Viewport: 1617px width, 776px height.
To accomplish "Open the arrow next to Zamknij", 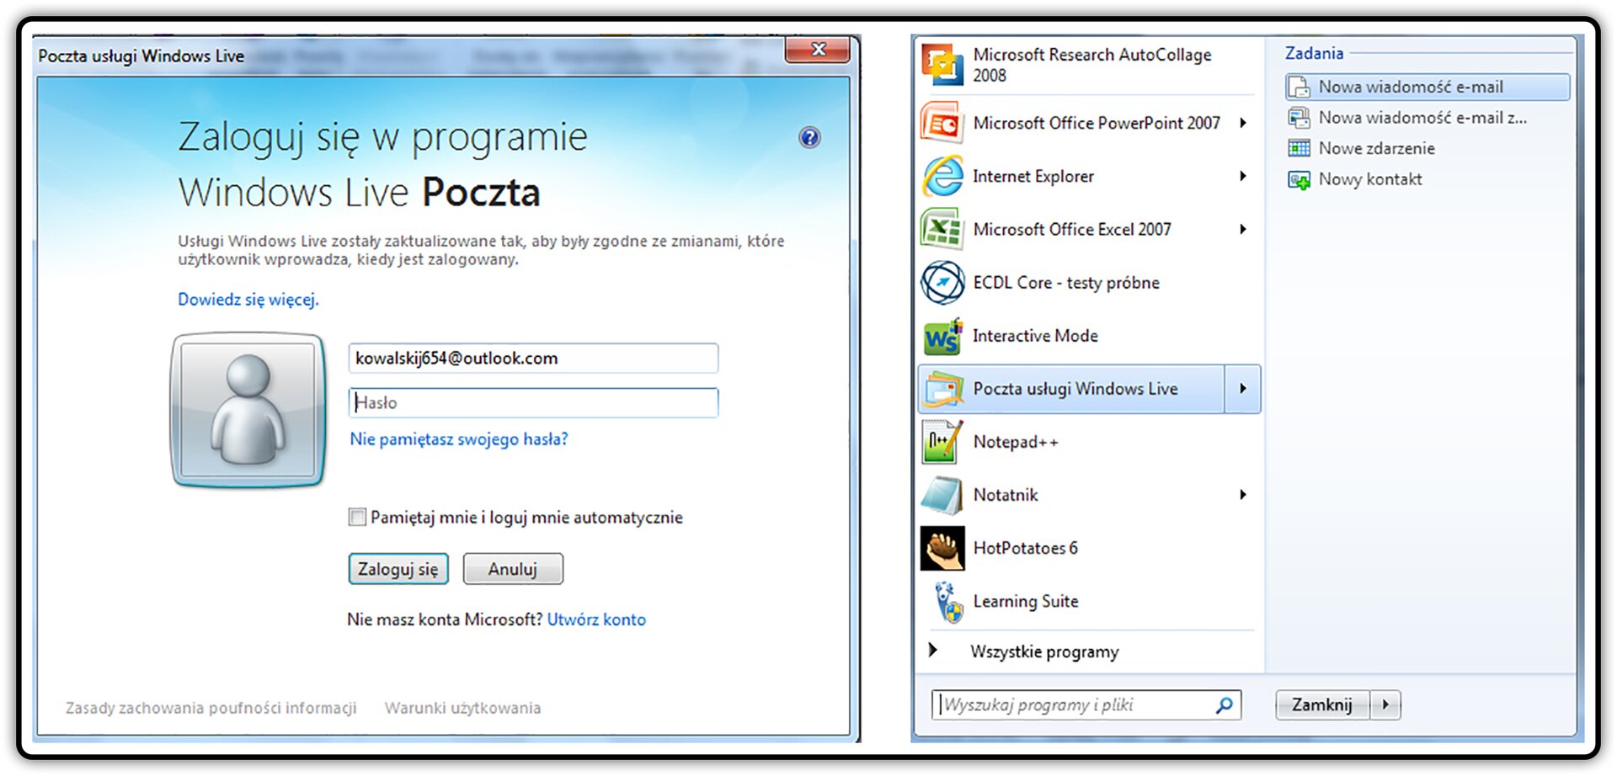I will click(1385, 704).
